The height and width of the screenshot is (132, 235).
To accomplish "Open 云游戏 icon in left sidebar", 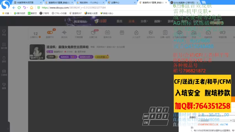I will coord(4,72).
